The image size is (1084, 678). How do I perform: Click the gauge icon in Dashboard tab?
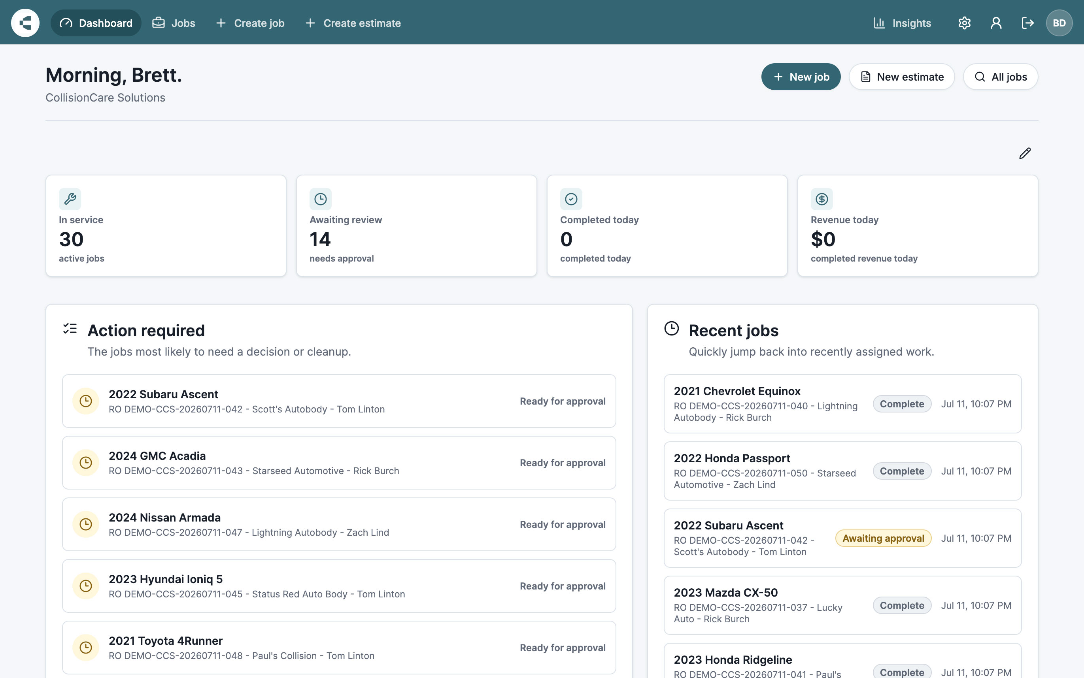click(66, 23)
